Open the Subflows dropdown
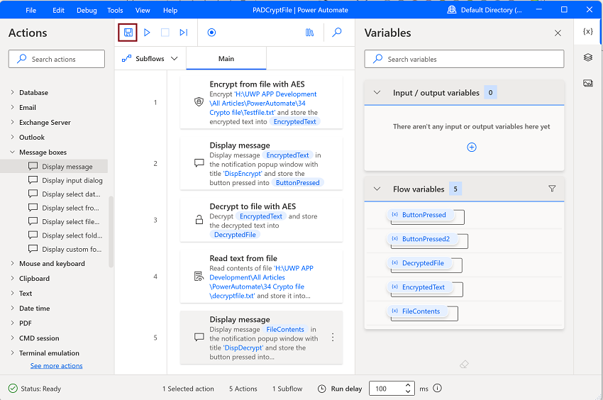Viewport: 603px width, 400px height. click(150, 59)
